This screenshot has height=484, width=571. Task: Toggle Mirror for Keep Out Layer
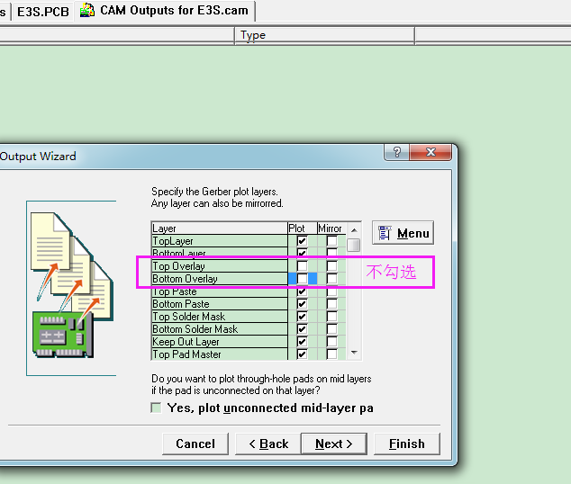[331, 342]
